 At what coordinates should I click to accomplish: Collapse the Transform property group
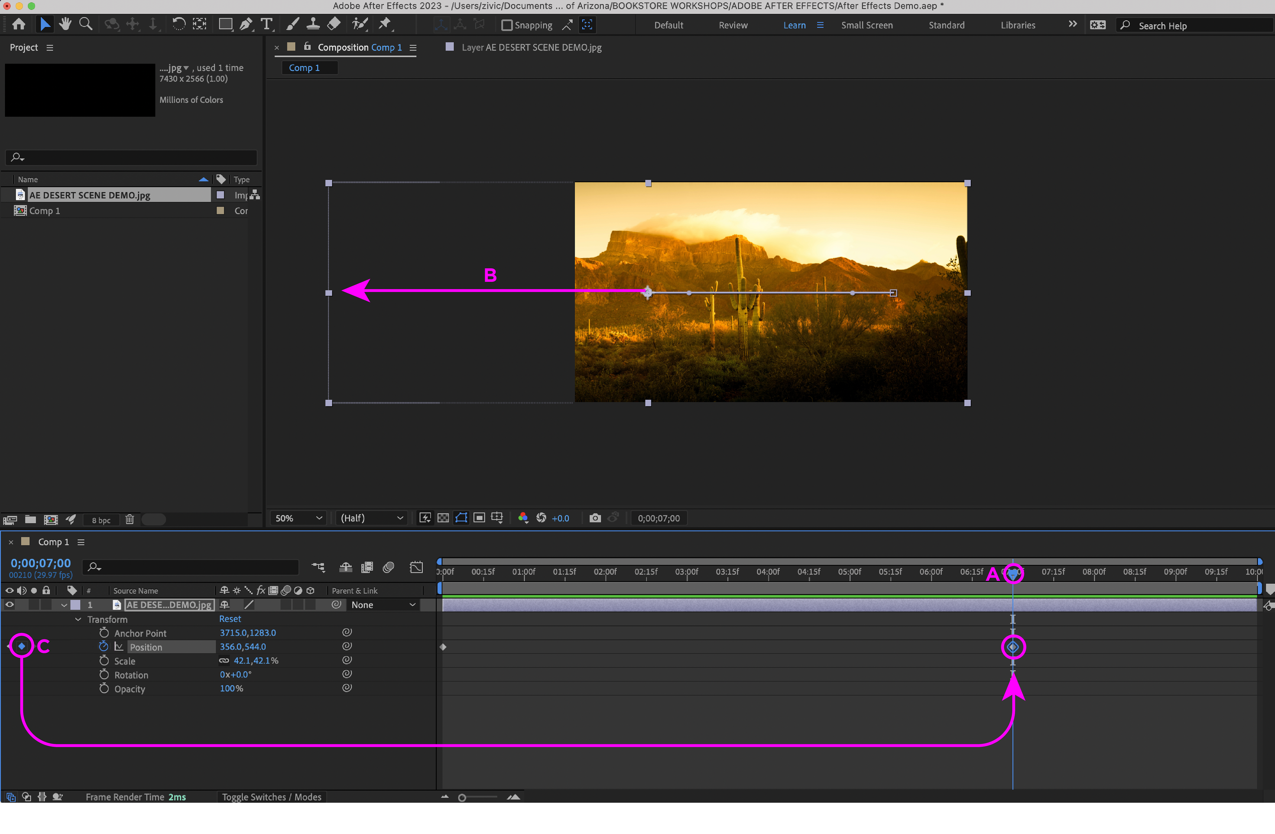78,619
